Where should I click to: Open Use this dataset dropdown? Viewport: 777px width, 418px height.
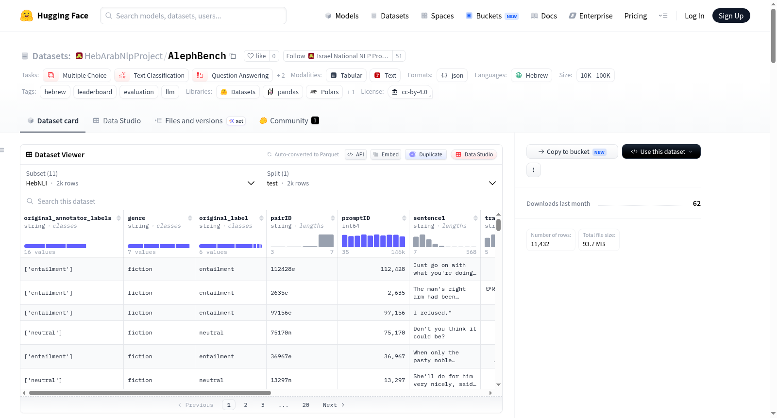pos(661,151)
